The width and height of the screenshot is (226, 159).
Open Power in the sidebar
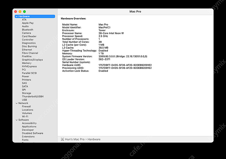pos(25,76)
